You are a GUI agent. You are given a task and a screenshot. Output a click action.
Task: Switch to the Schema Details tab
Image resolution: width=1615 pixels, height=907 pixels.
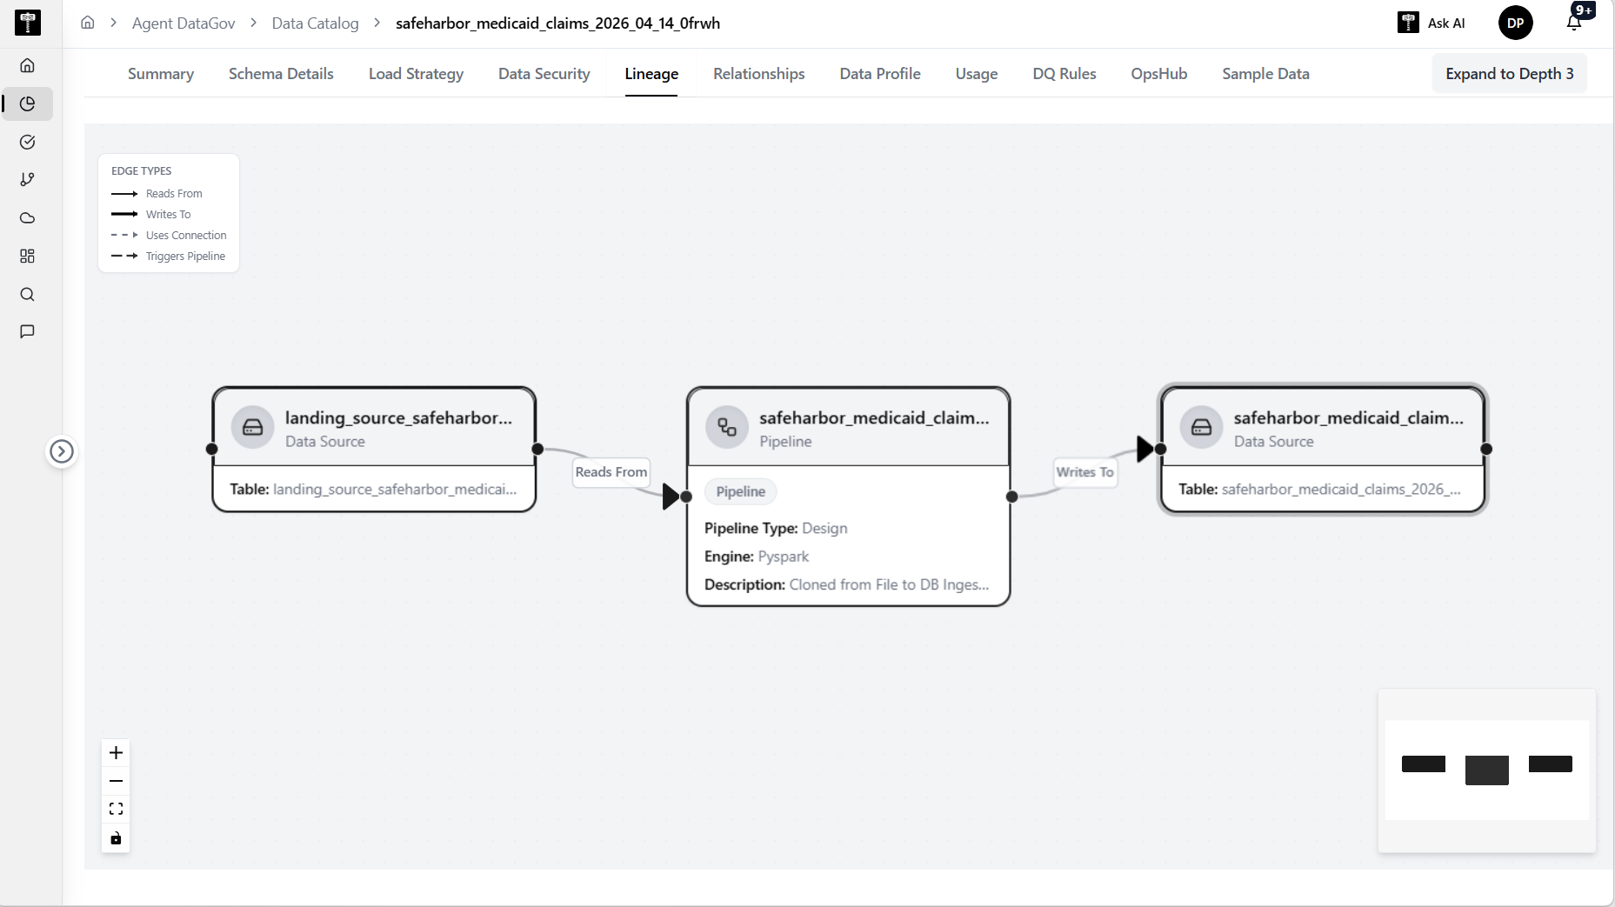coord(281,74)
